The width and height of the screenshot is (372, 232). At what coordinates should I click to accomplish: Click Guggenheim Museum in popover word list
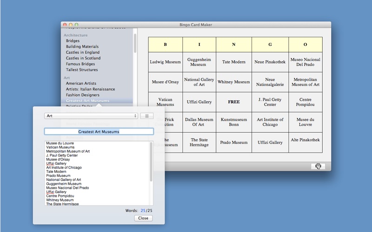(64, 184)
